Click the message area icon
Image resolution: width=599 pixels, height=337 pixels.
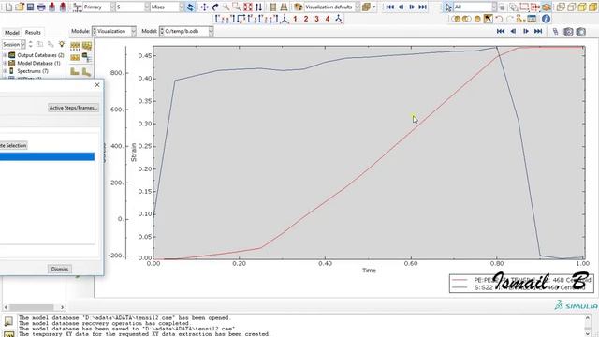[8, 321]
